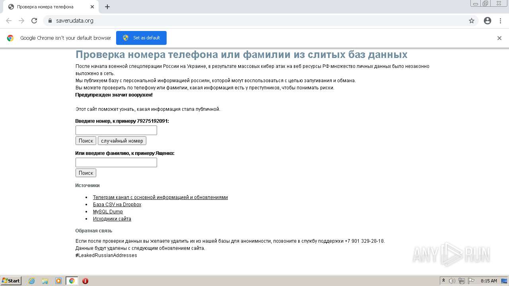
Task: Click Поиск button under phone number field
Action: point(86,141)
